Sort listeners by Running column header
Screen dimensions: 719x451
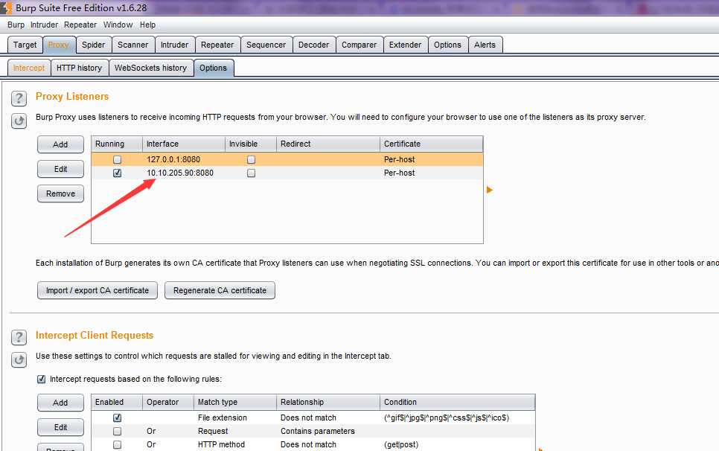[117, 144]
